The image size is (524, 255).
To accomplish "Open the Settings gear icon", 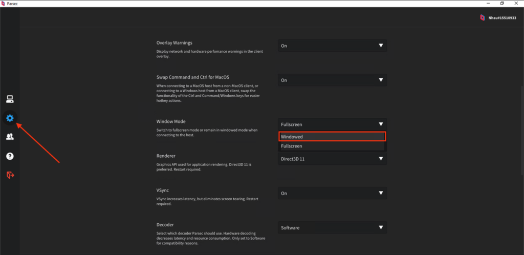I will (x=10, y=118).
